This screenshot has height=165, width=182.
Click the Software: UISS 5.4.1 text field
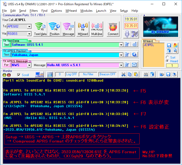tap(65, 45)
